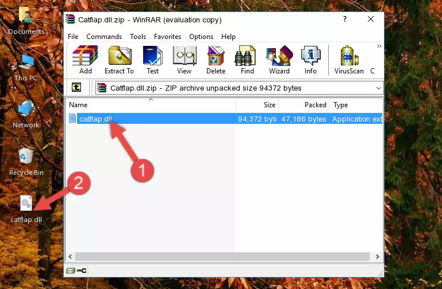Select the This PC desktop icon
Image resolution: width=442 pixels, height=289 pixels.
(26, 68)
